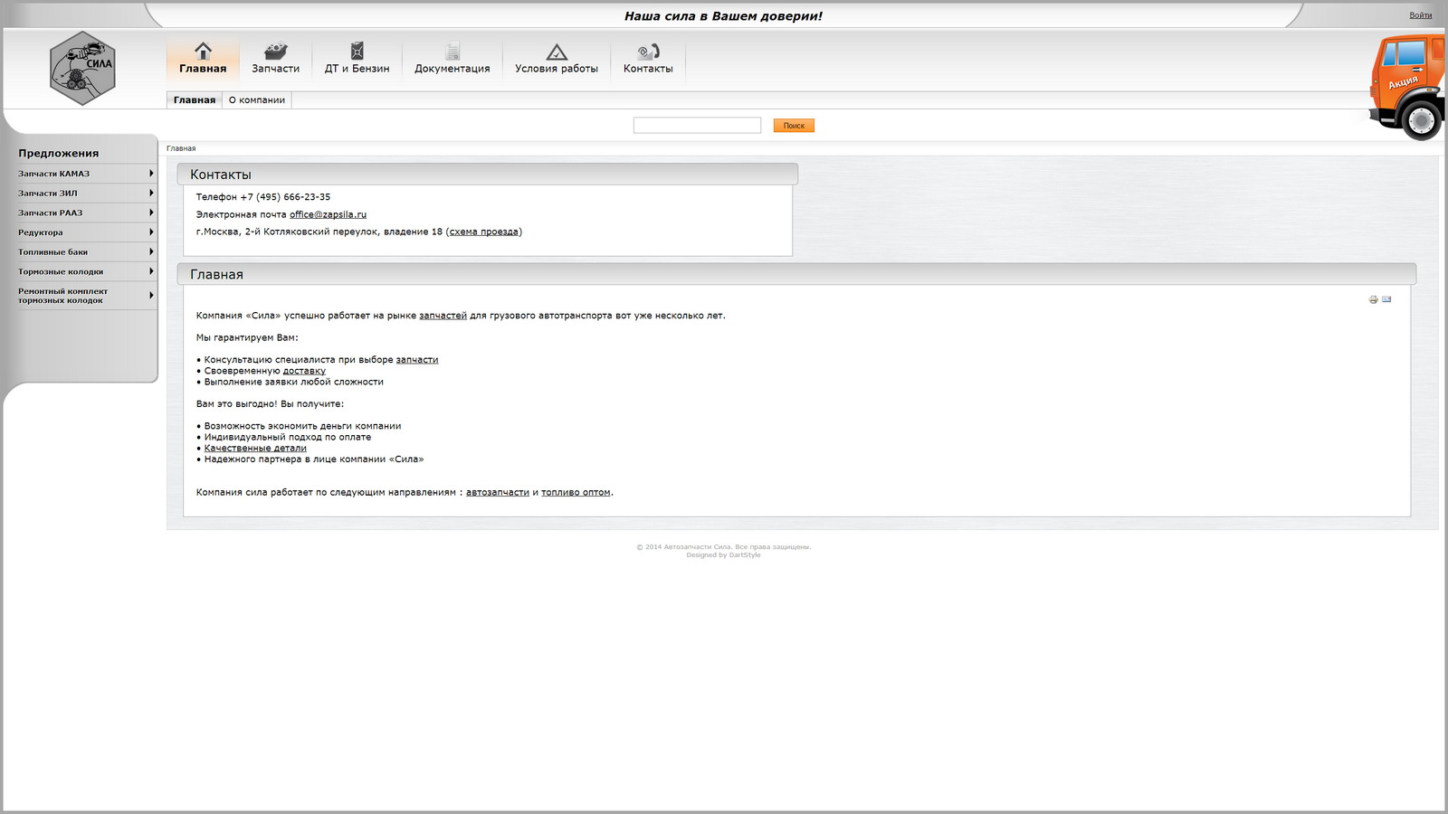Expand Запчасти КАМАЗ submenu arrow
The image size is (1448, 814).
coord(151,174)
